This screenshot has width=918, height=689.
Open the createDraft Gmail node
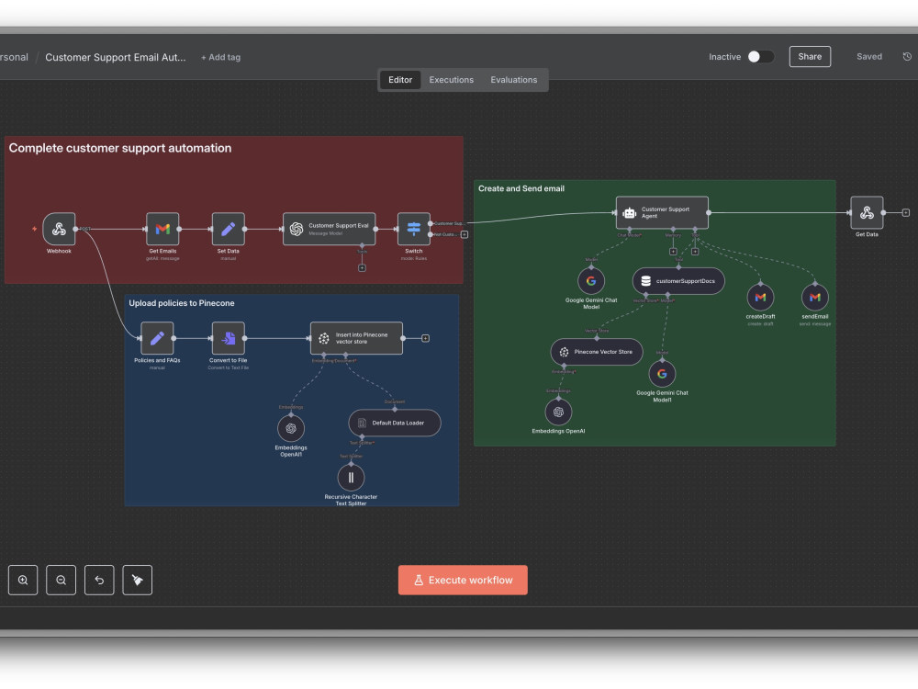click(x=760, y=298)
